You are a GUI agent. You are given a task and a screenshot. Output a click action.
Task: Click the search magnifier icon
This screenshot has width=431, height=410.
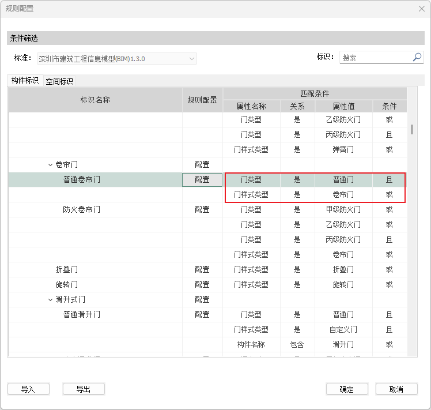click(417, 58)
